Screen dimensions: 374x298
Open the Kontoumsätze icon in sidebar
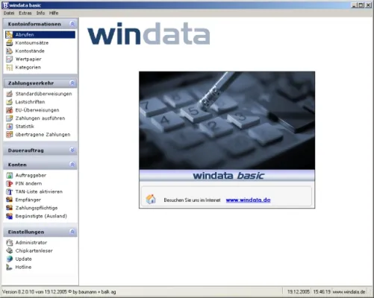(x=9, y=42)
